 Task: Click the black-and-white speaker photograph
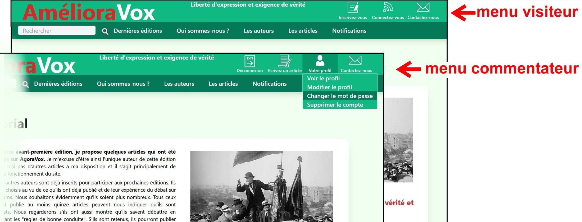261,186
